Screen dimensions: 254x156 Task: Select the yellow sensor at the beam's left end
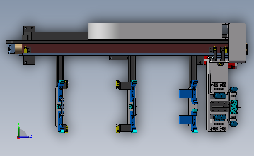click(x=25, y=50)
